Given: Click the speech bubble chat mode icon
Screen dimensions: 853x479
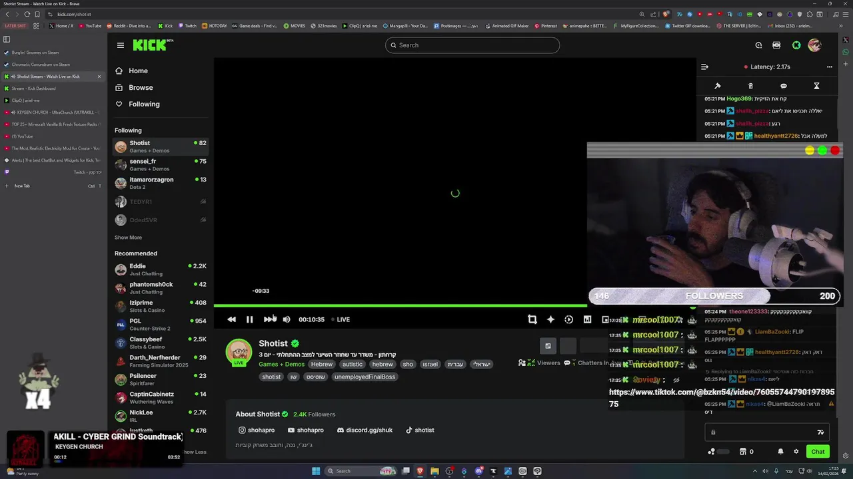Looking at the screenshot, I should point(784,86).
